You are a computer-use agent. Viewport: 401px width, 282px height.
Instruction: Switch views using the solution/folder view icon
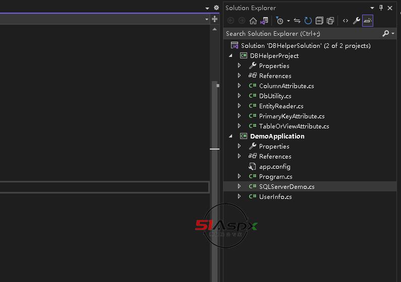click(x=264, y=21)
